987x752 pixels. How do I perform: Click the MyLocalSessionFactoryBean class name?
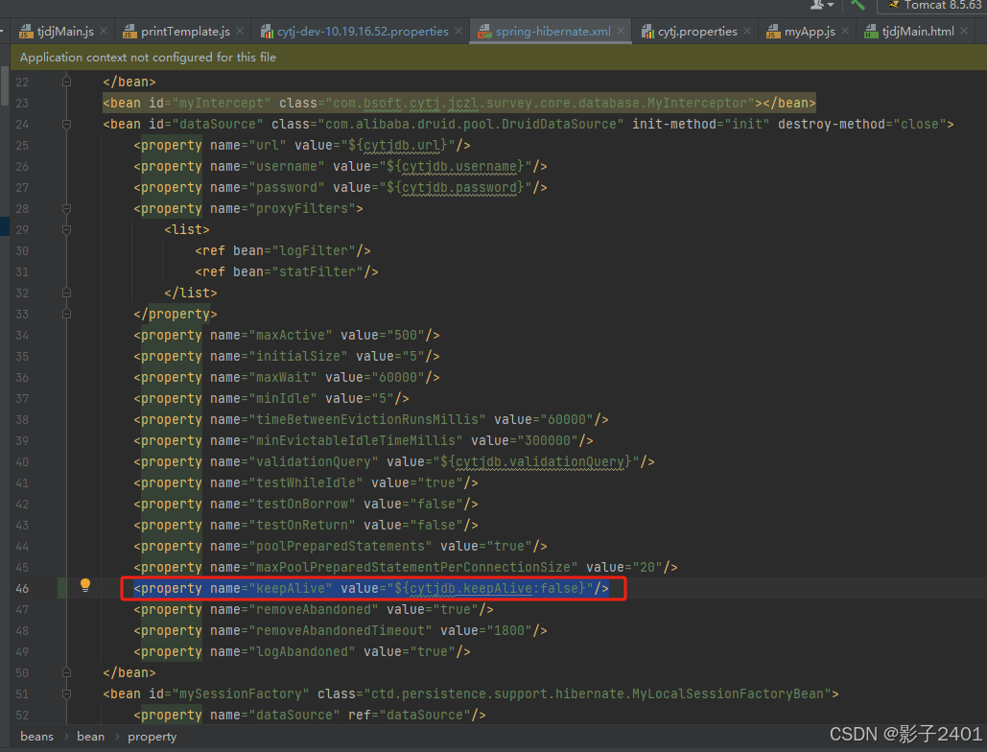(x=728, y=693)
